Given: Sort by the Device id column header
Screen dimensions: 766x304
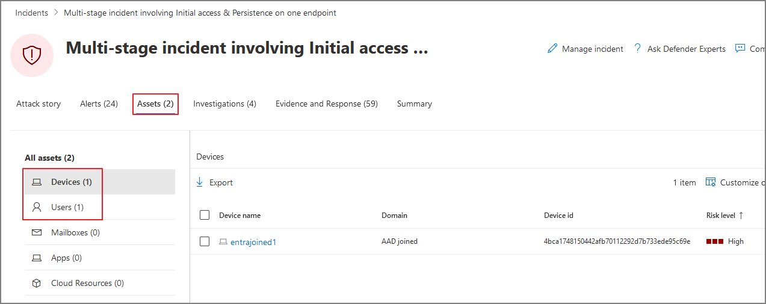Looking at the screenshot, I should [558, 215].
